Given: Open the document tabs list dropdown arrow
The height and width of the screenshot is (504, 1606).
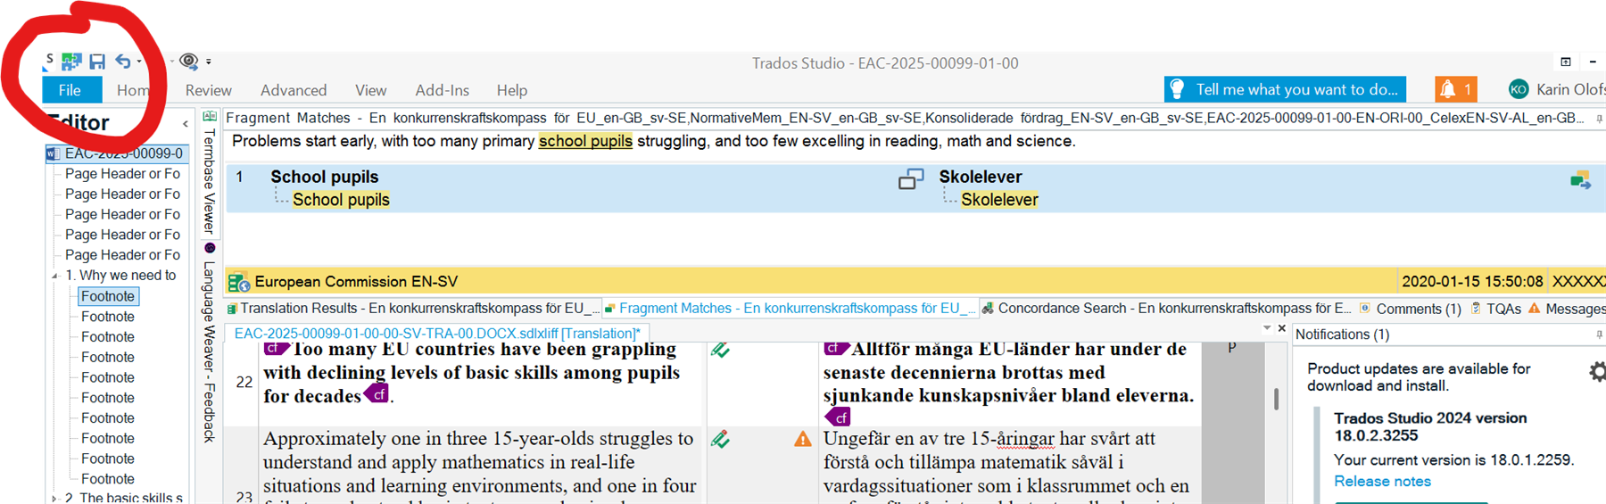Looking at the screenshot, I should pyautogui.click(x=1267, y=328).
